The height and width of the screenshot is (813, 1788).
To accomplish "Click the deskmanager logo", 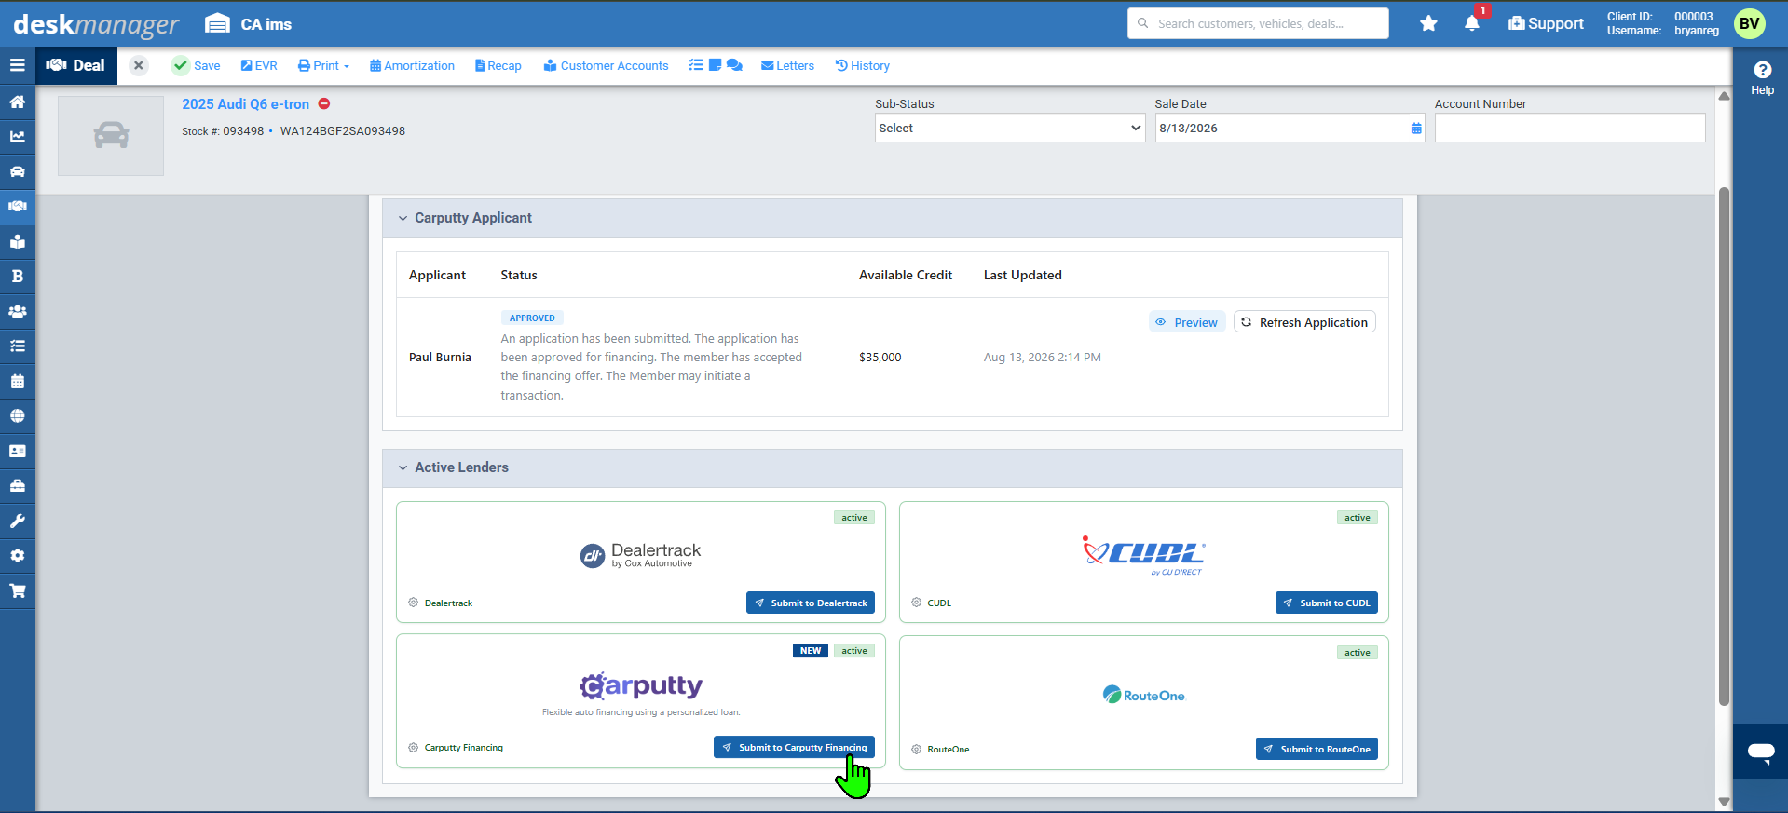I will pyautogui.click(x=96, y=25).
